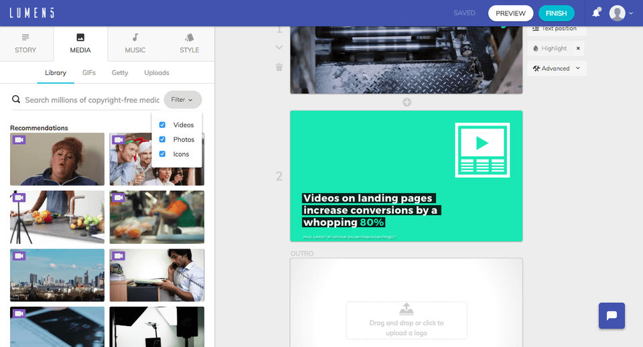Open the chat support bubble

(x=612, y=316)
